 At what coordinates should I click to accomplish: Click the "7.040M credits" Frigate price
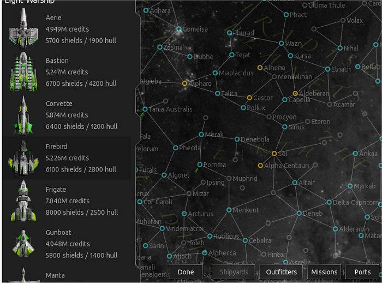(68, 201)
